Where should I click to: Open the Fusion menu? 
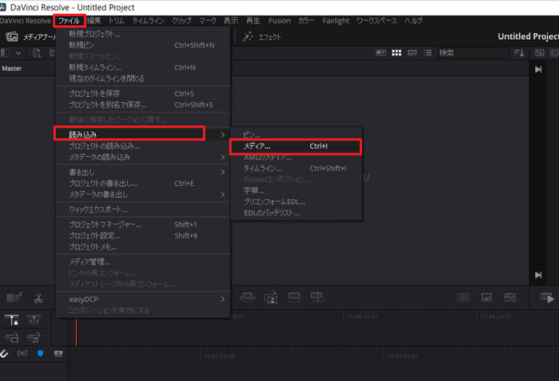tap(279, 21)
